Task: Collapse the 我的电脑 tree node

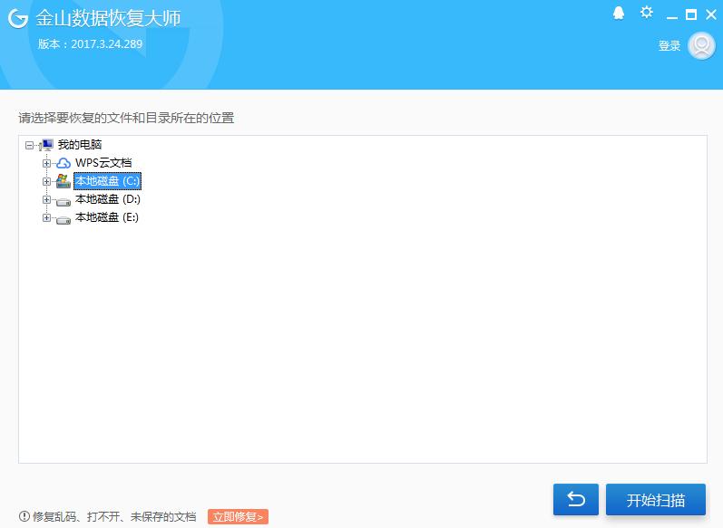Action: click(x=29, y=146)
